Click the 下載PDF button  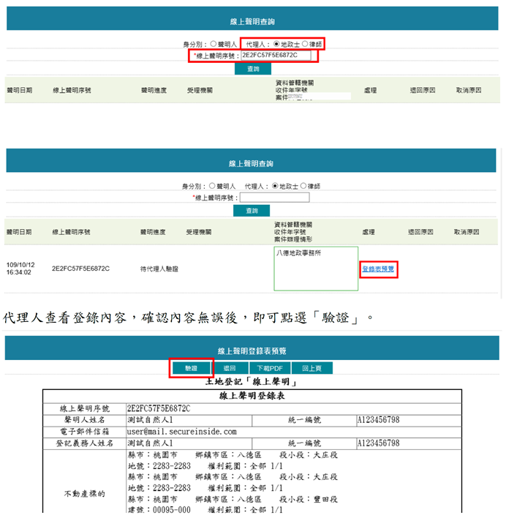(x=270, y=368)
